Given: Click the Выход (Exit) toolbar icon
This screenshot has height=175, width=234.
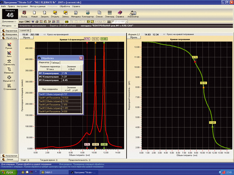Looking at the screenshot, I should point(24,14).
